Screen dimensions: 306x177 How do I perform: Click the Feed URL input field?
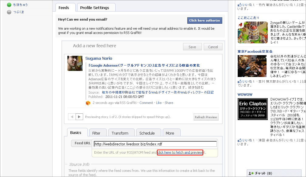click(155, 144)
